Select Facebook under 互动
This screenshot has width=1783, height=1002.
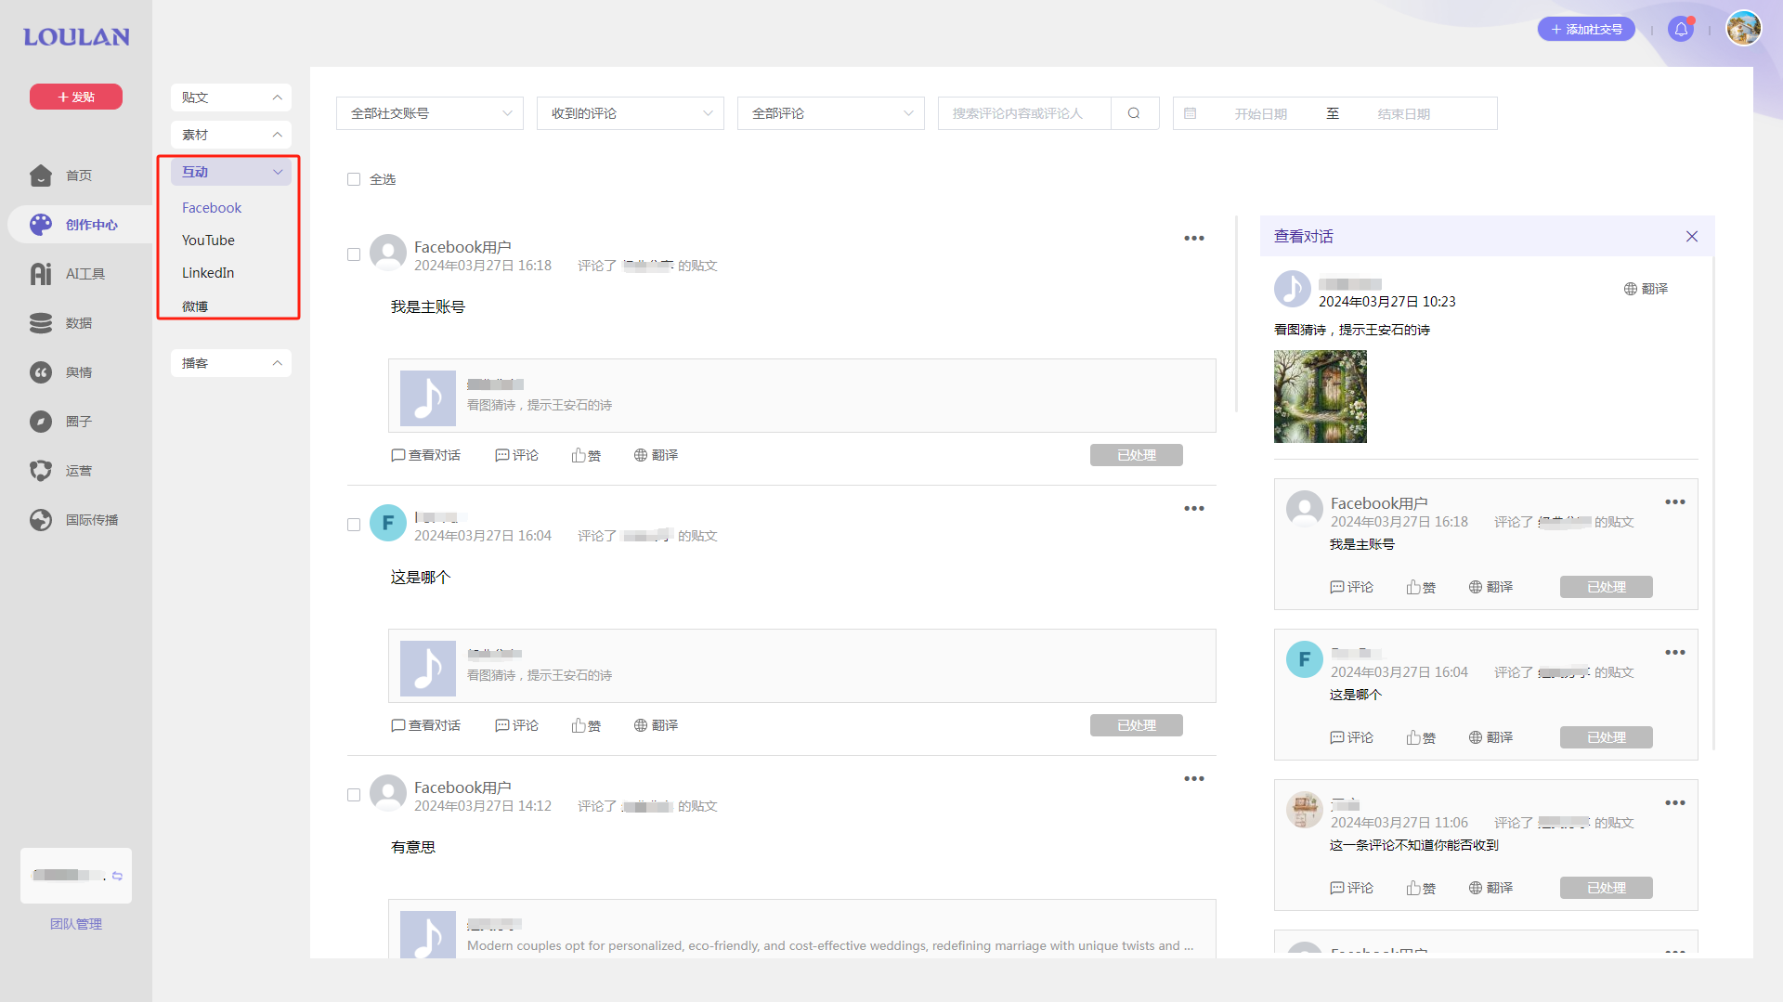[212, 208]
